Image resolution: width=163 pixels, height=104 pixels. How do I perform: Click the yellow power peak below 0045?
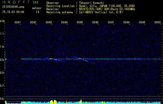(81, 102)
